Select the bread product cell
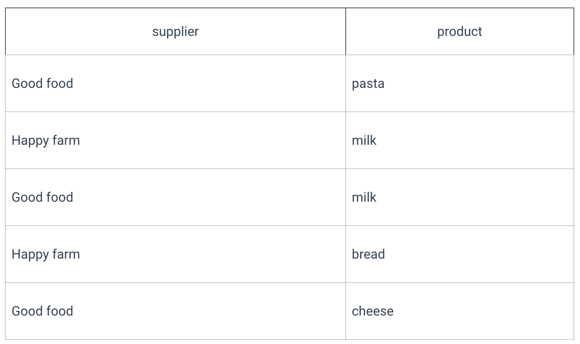Screen dimensions: 580x344 [x=460, y=254]
